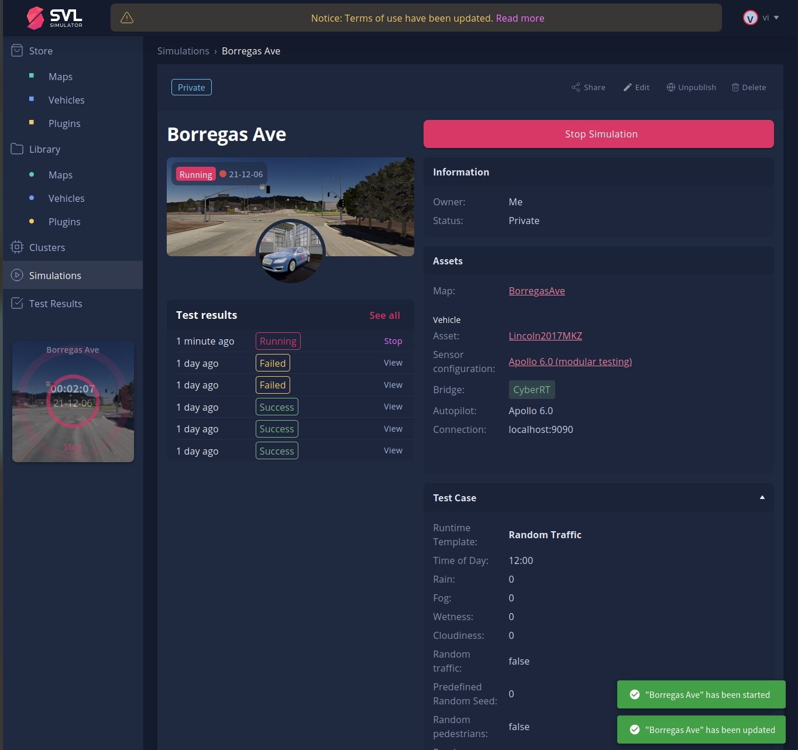The image size is (798, 750).
Task: Delete the Borregas Ave simulation
Action: click(749, 87)
